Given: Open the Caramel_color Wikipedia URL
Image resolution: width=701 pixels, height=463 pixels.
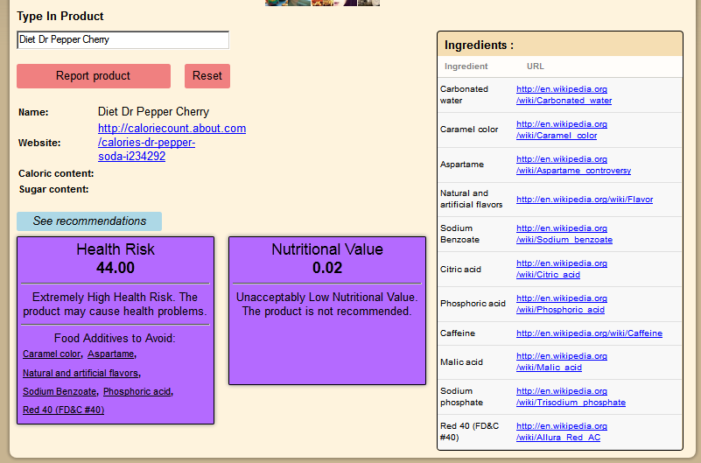Looking at the screenshot, I should point(562,130).
